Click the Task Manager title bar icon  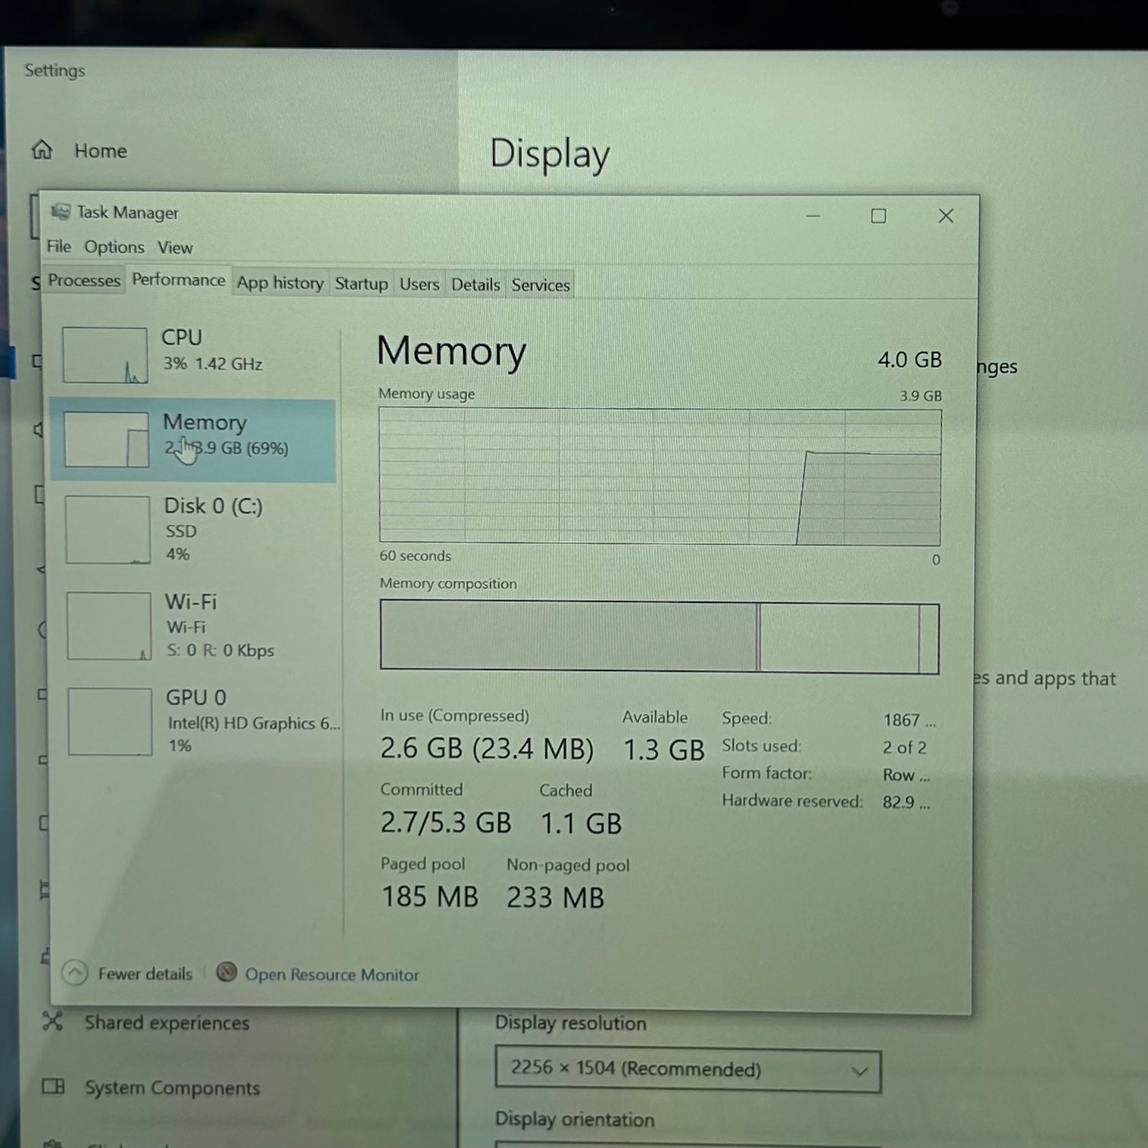[x=60, y=212]
